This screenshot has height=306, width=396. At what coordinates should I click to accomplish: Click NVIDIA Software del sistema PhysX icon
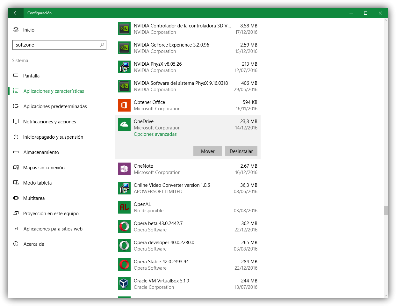point(124,86)
